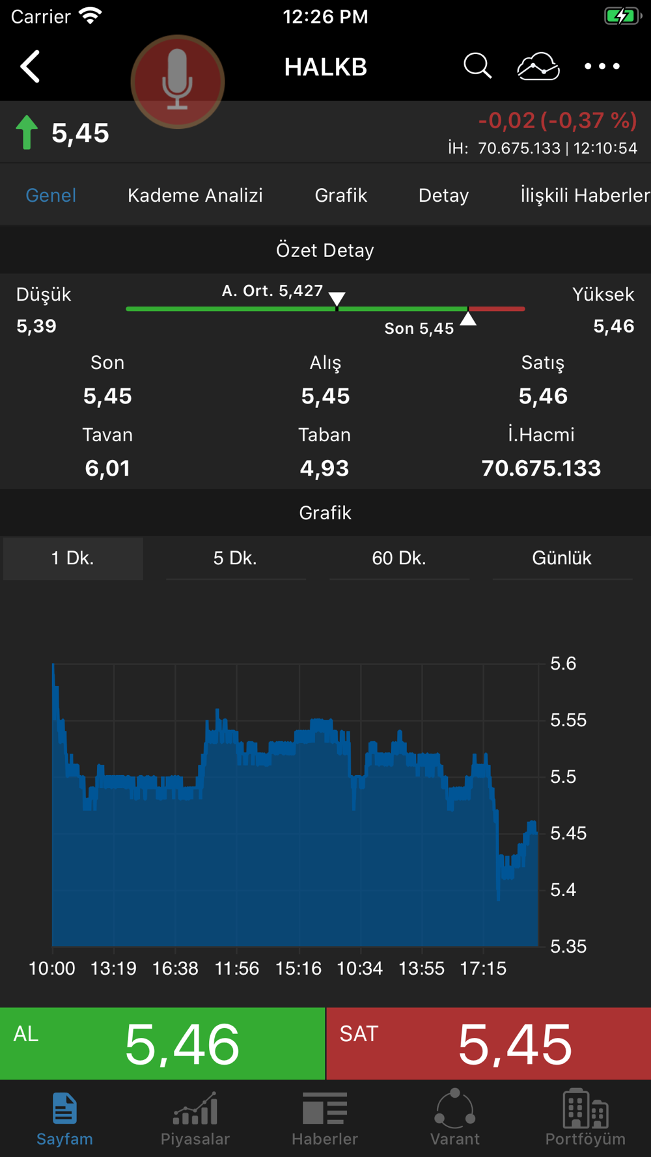Viewport: 651px width, 1157px height.
Task: Tap the İH: 70.675.133 | 12:10:54 line
Action: [x=542, y=148]
